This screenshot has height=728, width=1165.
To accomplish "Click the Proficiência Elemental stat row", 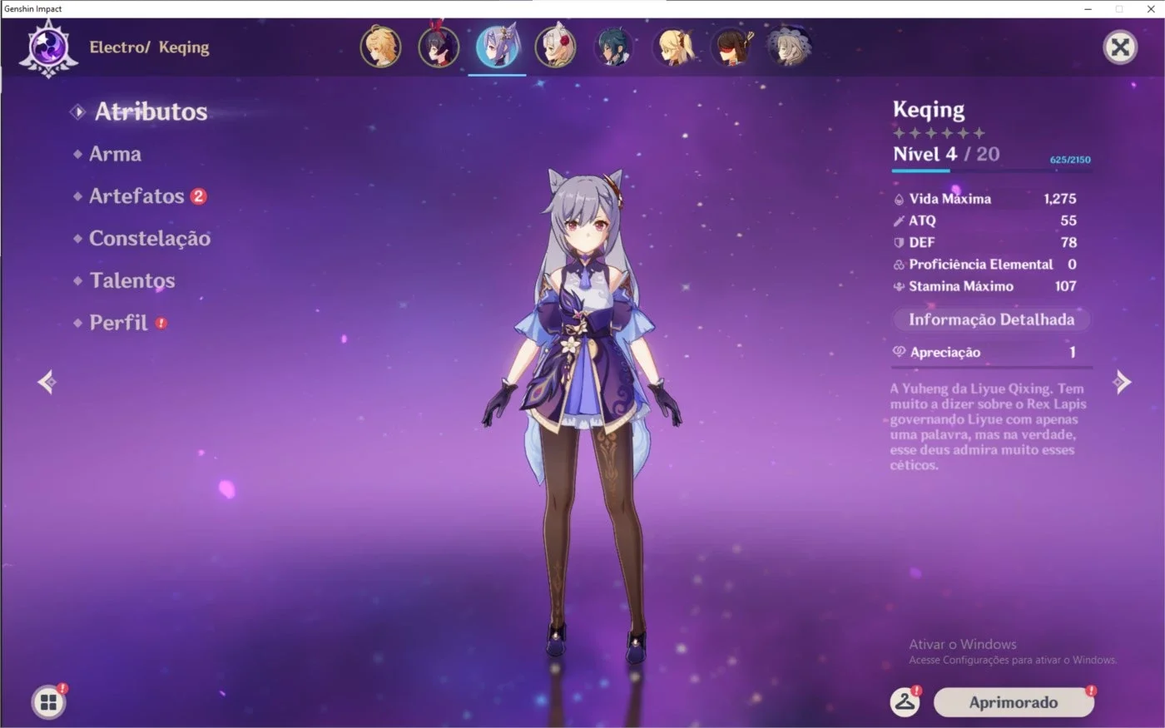I will tap(984, 264).
